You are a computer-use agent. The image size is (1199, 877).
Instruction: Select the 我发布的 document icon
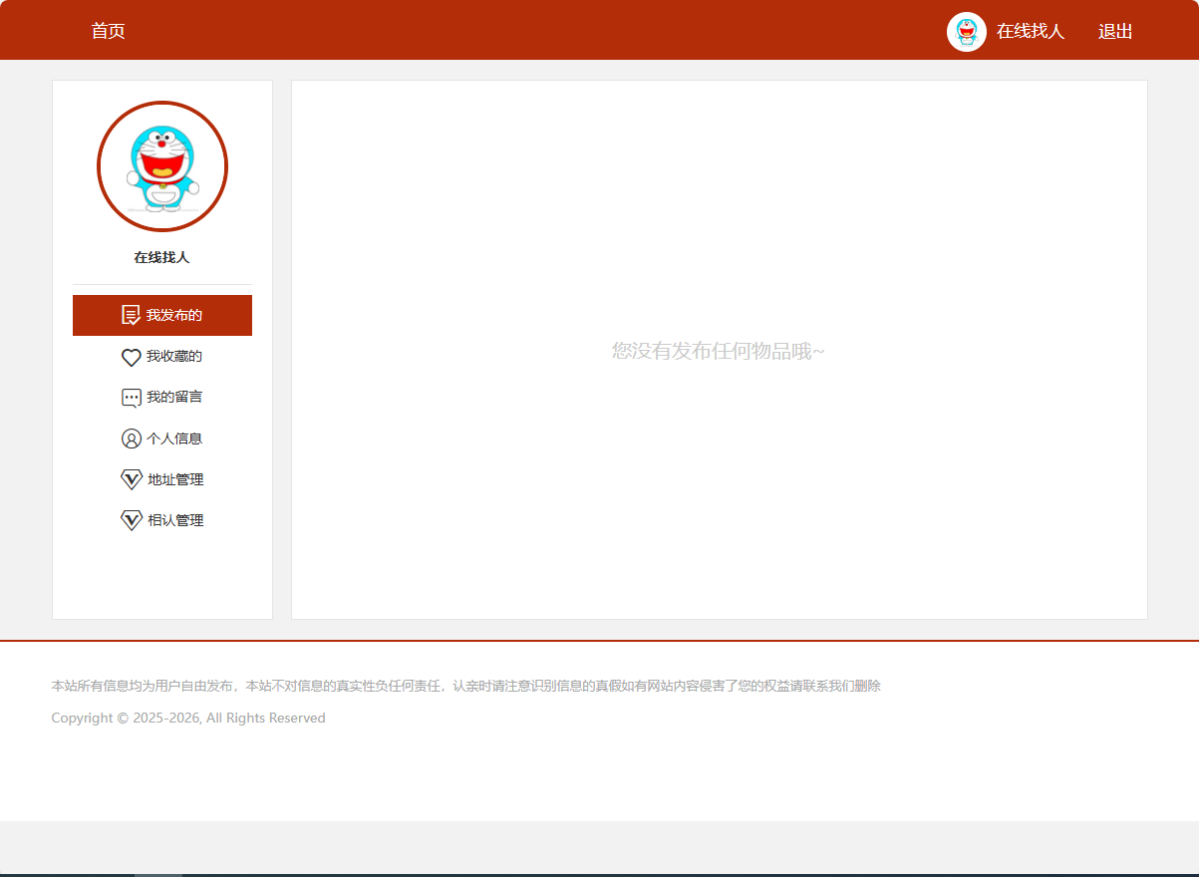point(131,314)
